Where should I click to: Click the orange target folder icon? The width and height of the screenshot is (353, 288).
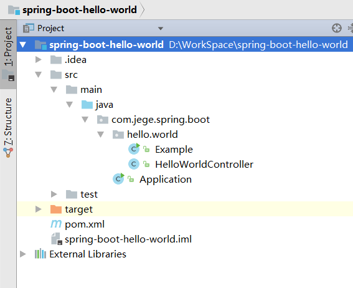click(x=56, y=209)
